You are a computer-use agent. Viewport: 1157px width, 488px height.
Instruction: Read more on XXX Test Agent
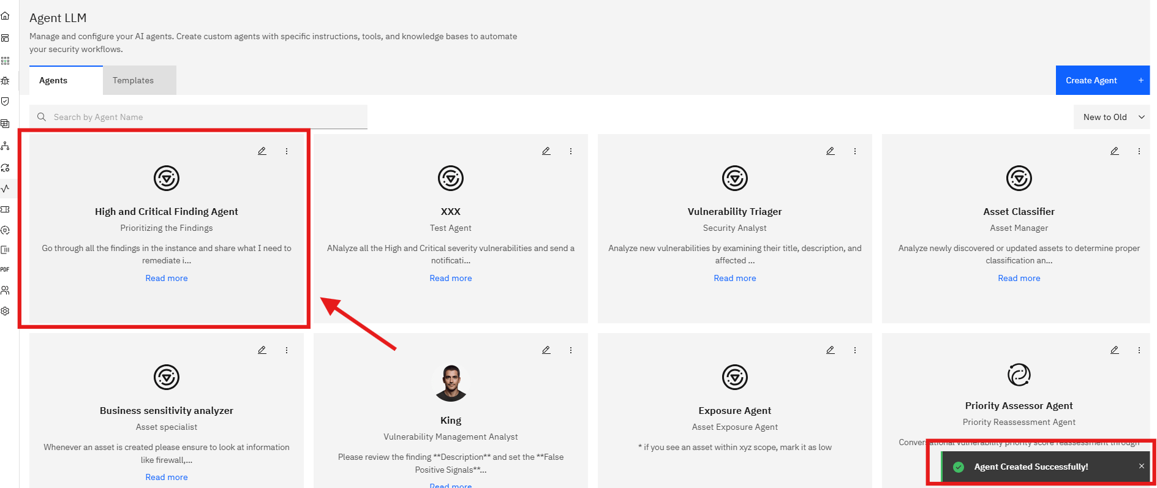451,278
